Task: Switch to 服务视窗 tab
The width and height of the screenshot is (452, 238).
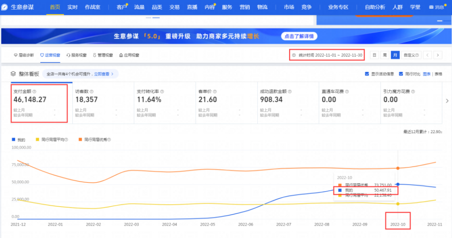Action: [77, 55]
